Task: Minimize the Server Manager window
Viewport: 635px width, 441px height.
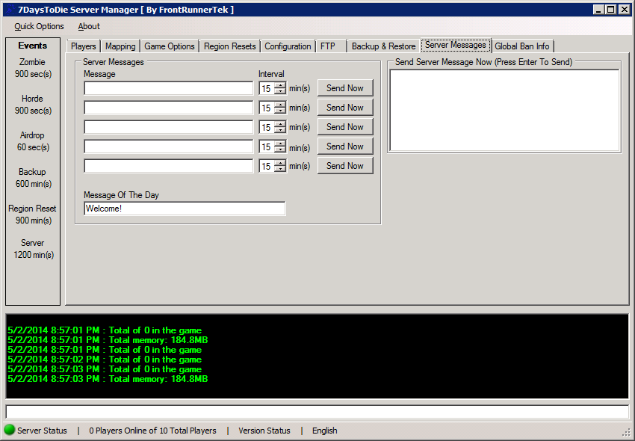Action: pos(599,10)
